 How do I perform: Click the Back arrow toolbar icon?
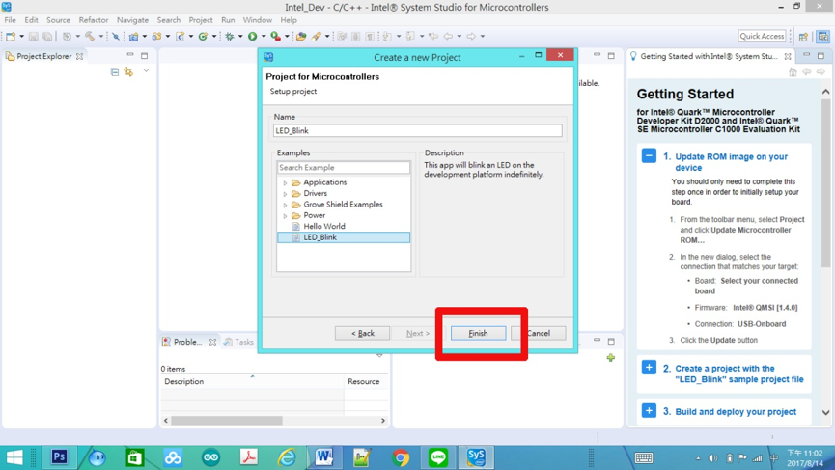point(448,37)
